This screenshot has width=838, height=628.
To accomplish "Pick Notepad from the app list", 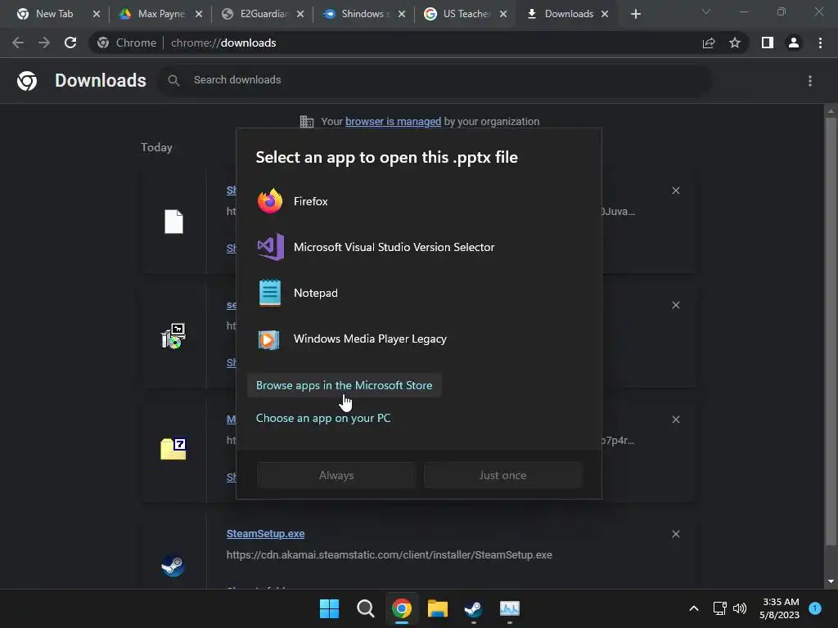I will (x=419, y=293).
